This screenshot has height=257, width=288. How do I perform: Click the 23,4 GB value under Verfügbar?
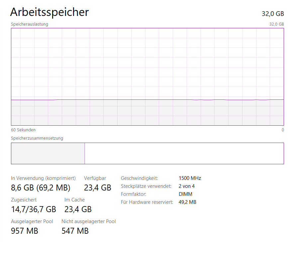(x=97, y=188)
